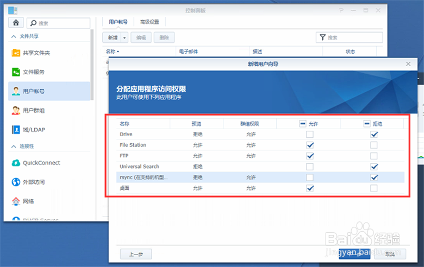Image resolution: width=424 pixels, height=267 pixels.
Task: Open the 网络 network icon
Action: pos(16,201)
